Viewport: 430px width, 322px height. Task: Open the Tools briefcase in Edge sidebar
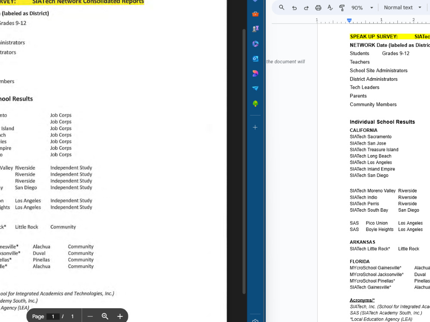255,14
